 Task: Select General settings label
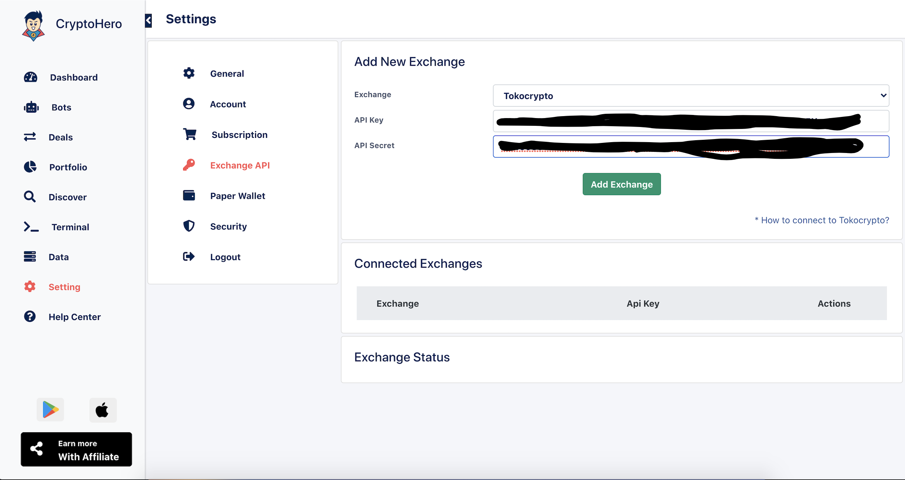[227, 73]
